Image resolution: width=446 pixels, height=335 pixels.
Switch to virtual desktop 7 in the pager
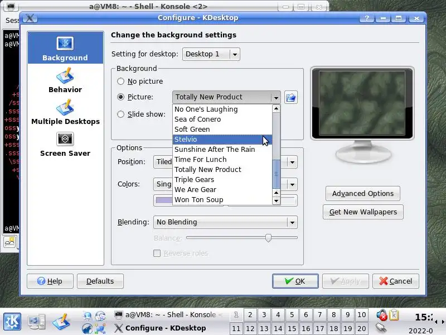[x=319, y=315]
